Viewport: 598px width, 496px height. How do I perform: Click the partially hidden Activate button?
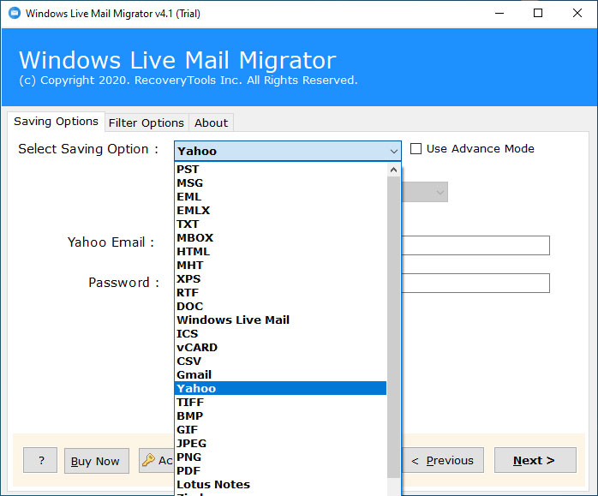(157, 461)
